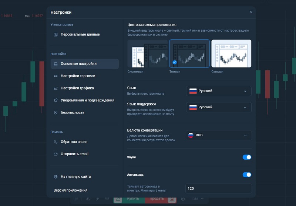Select the Системная color scheme
The height and width of the screenshot is (206, 296).
(147, 54)
